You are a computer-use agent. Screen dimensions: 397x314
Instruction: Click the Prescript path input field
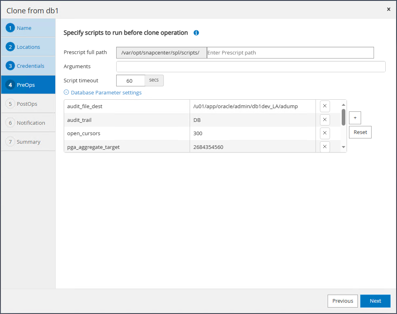coord(290,52)
